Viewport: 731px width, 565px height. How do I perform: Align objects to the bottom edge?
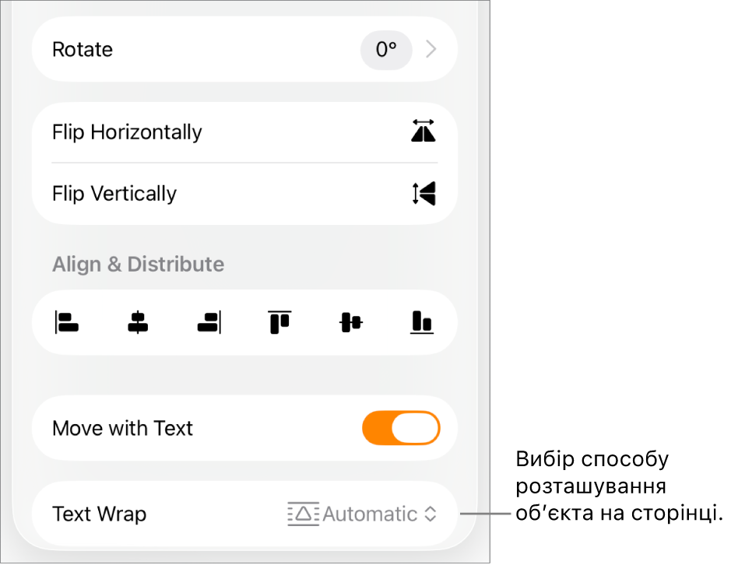point(422,323)
